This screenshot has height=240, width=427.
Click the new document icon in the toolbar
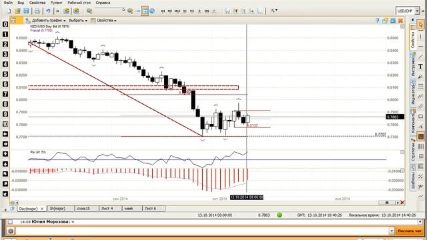9,11
